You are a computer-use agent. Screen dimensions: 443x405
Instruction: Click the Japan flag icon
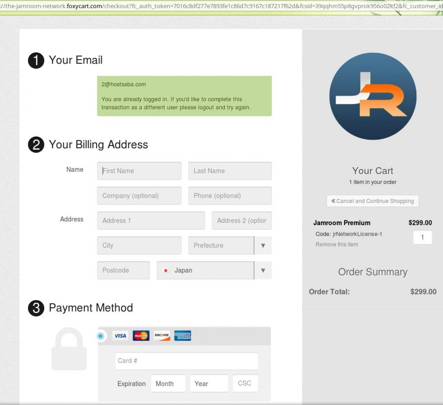[x=166, y=271]
